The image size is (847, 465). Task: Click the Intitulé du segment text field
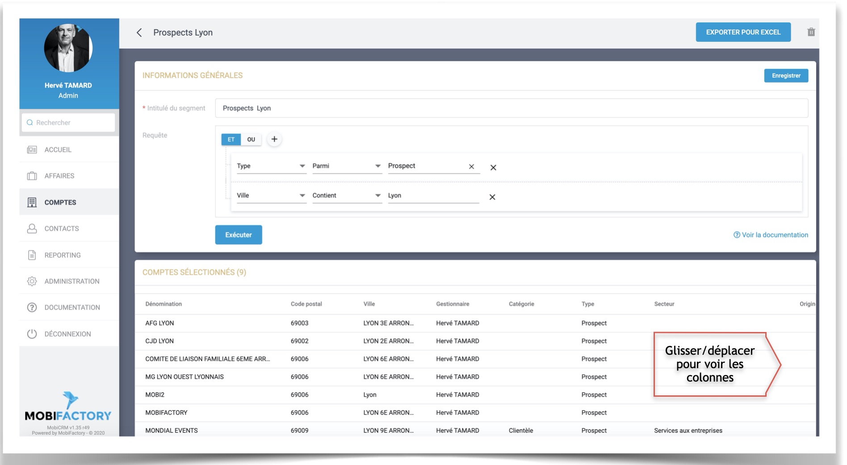[x=511, y=108]
